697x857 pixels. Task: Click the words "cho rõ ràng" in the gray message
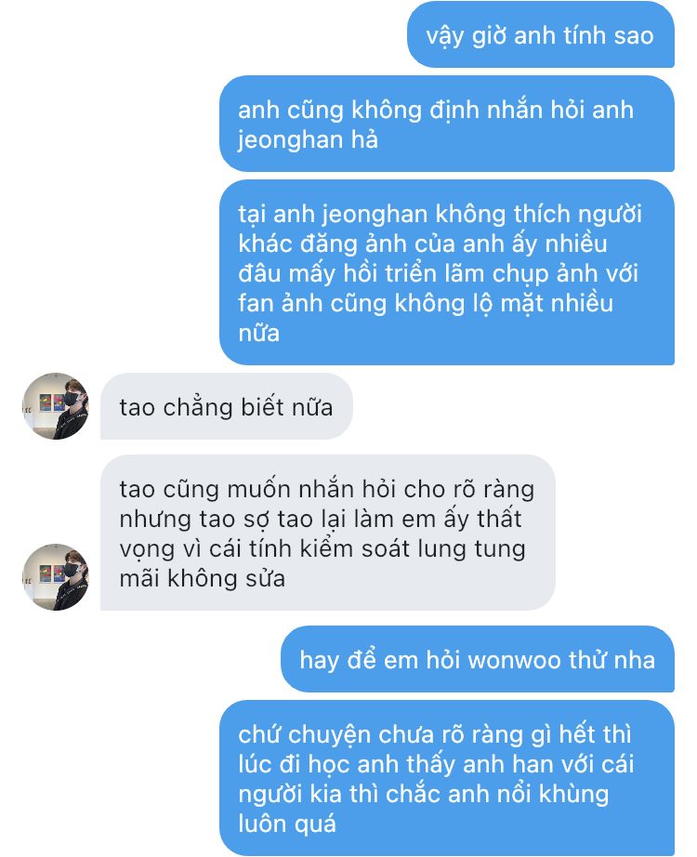469,489
